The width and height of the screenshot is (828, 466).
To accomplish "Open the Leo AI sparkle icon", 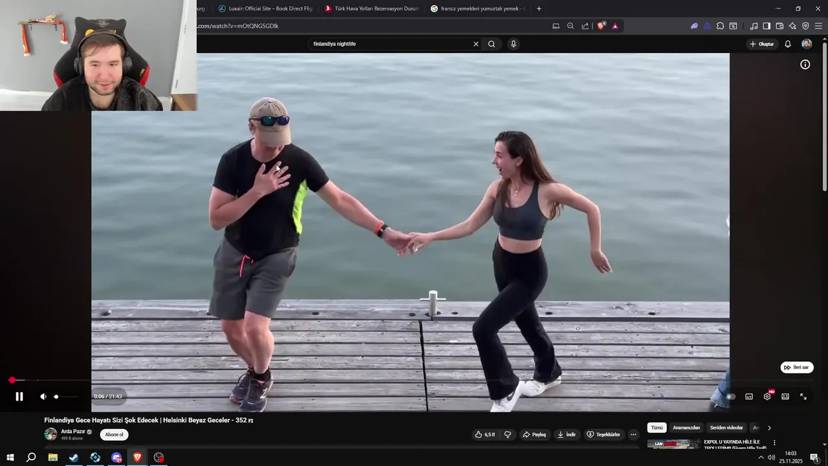I will pyautogui.click(x=792, y=26).
